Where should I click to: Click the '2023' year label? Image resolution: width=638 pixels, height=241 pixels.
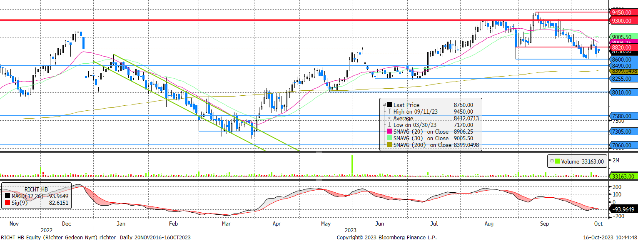pos(351,230)
